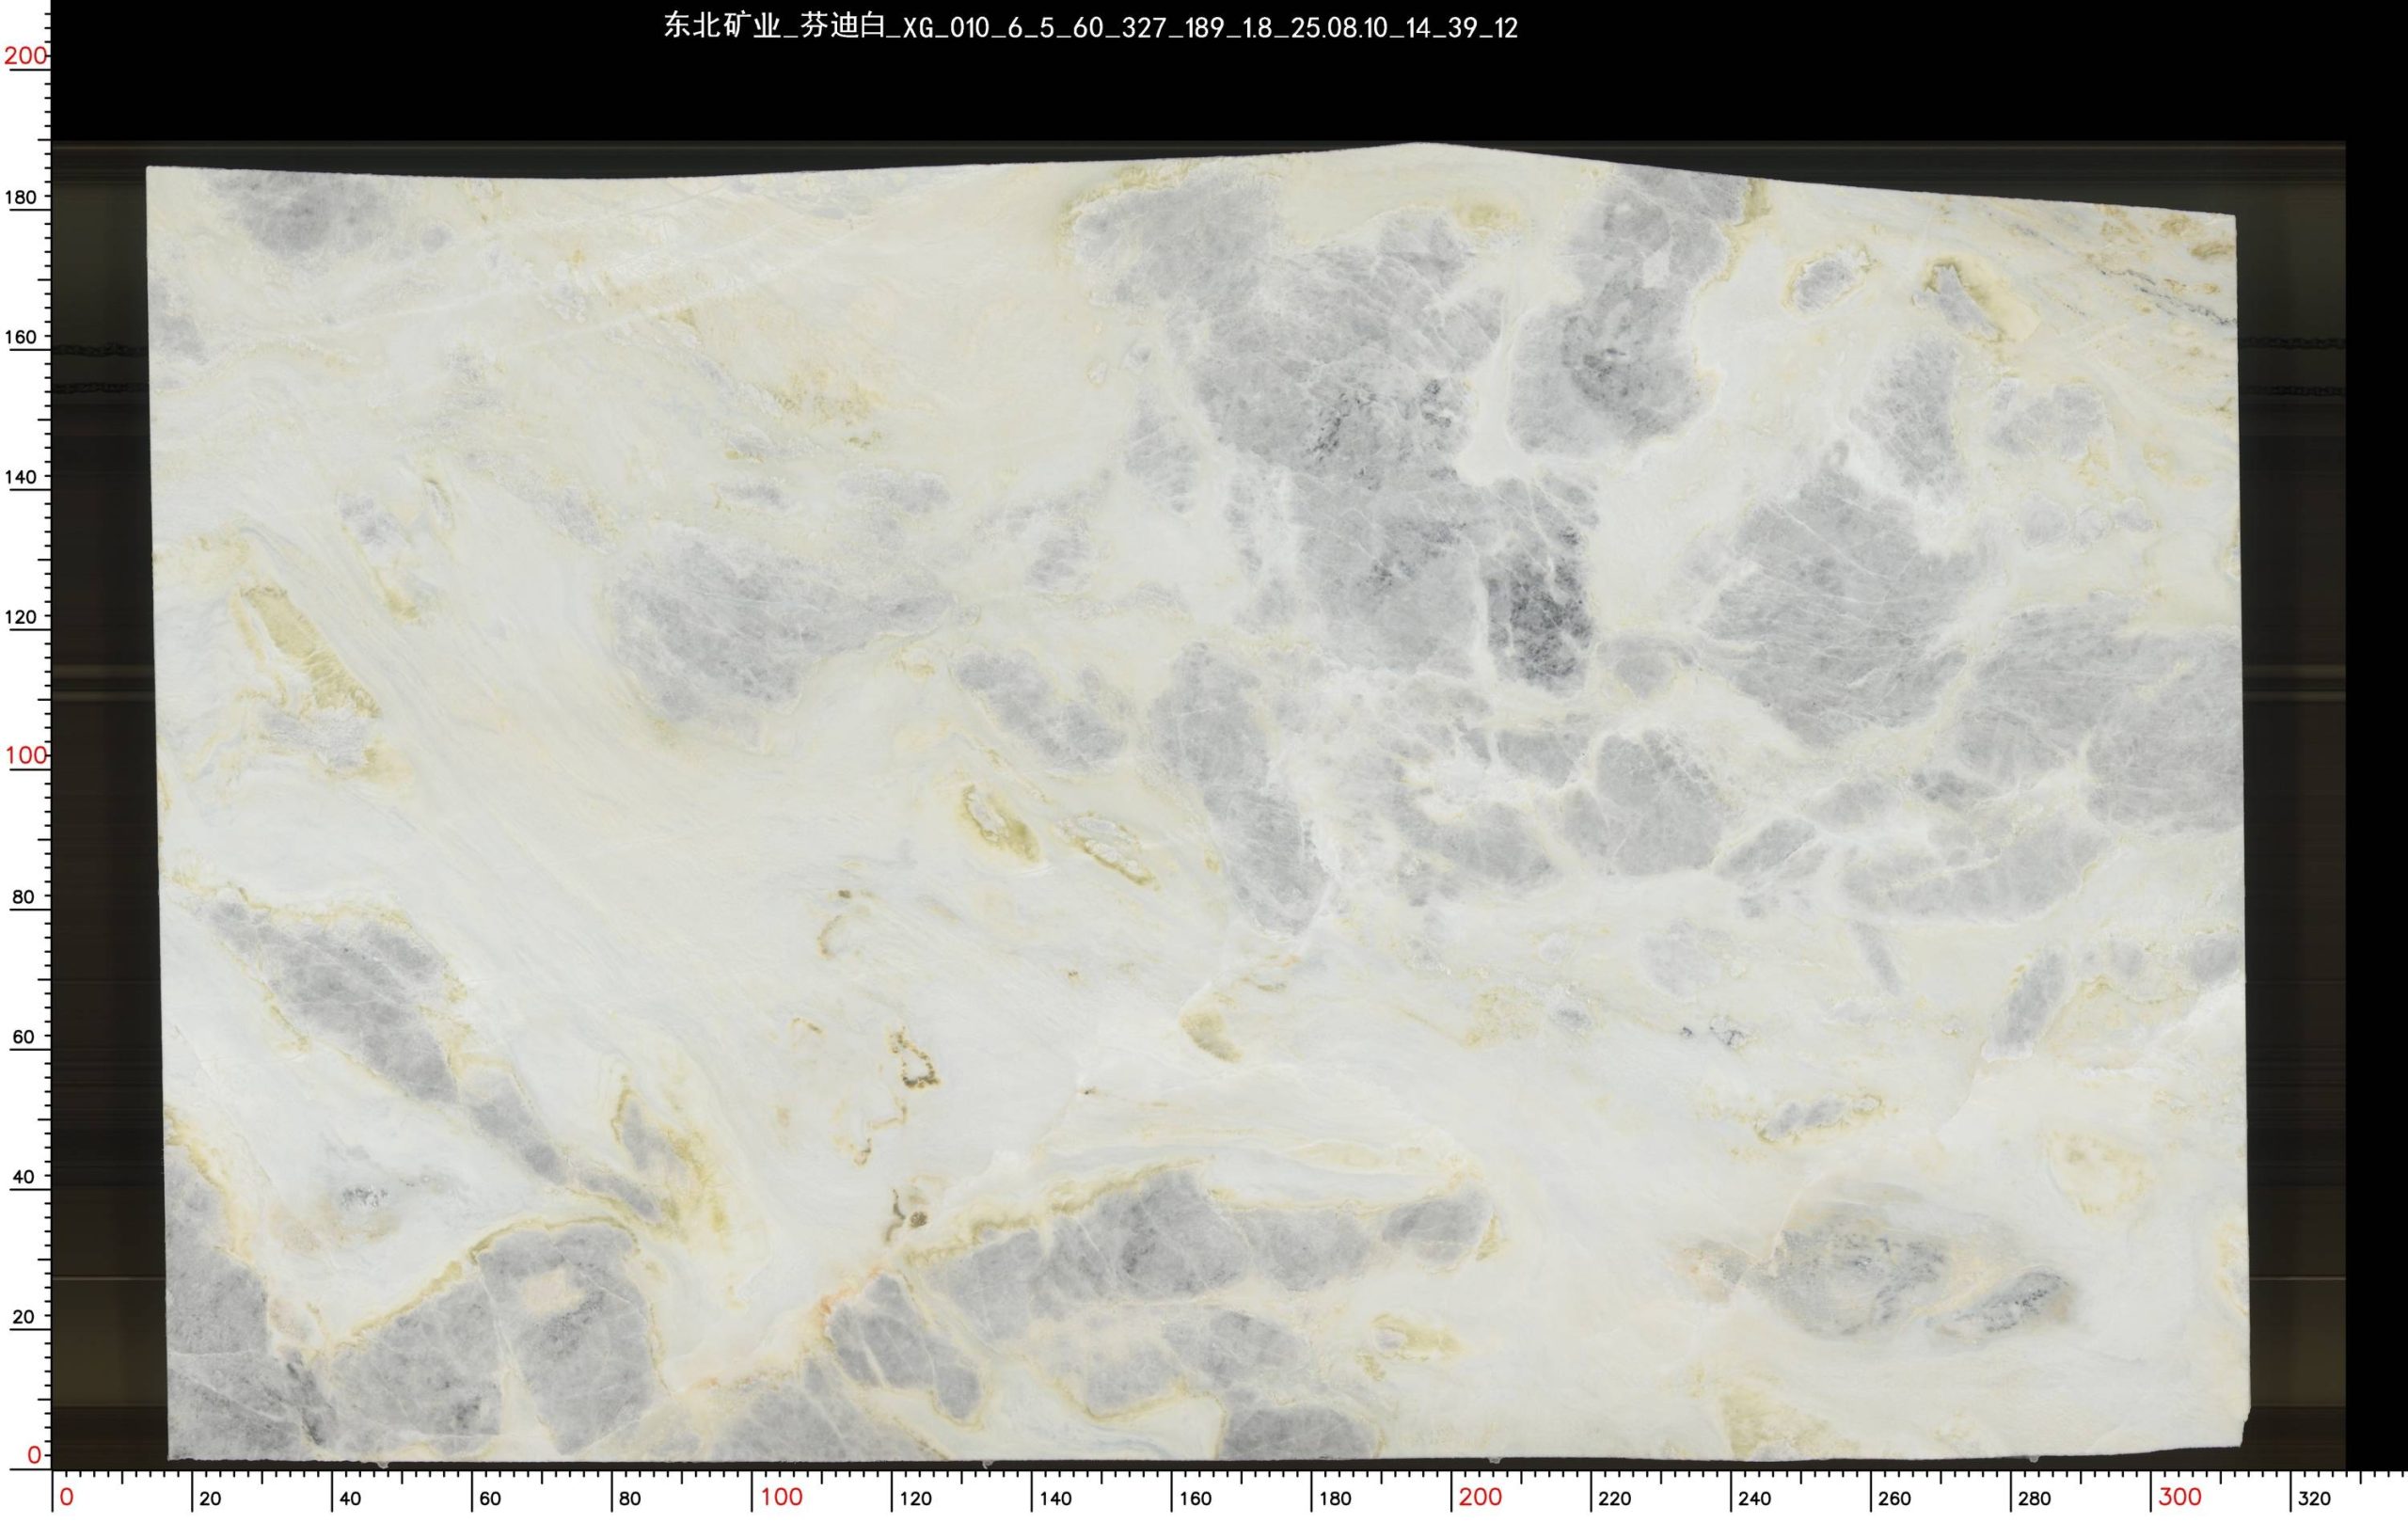Click the 20 label on vertical ruler
The width and height of the screenshot is (2408, 1522).
[x=23, y=1317]
